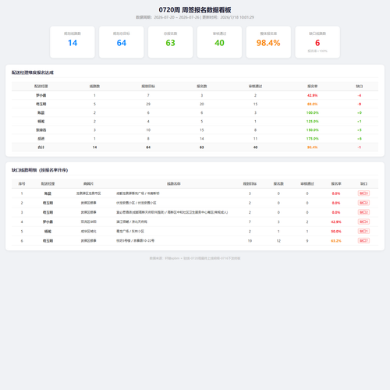Click the planned target value 29 in the manager table

[148, 104]
